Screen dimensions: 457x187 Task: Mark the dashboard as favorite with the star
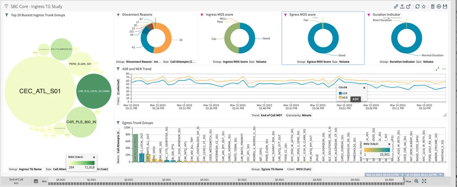click(x=423, y=7)
